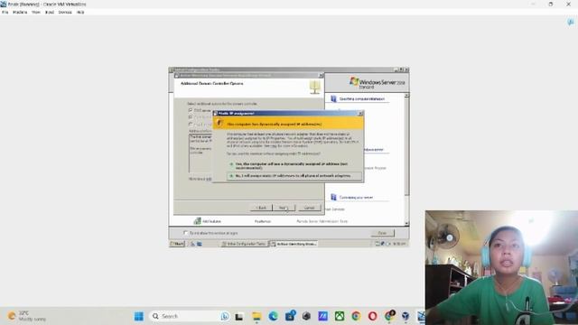The image size is (578, 325).
Task: Open the Windows 11 Start menu
Action: (139, 316)
